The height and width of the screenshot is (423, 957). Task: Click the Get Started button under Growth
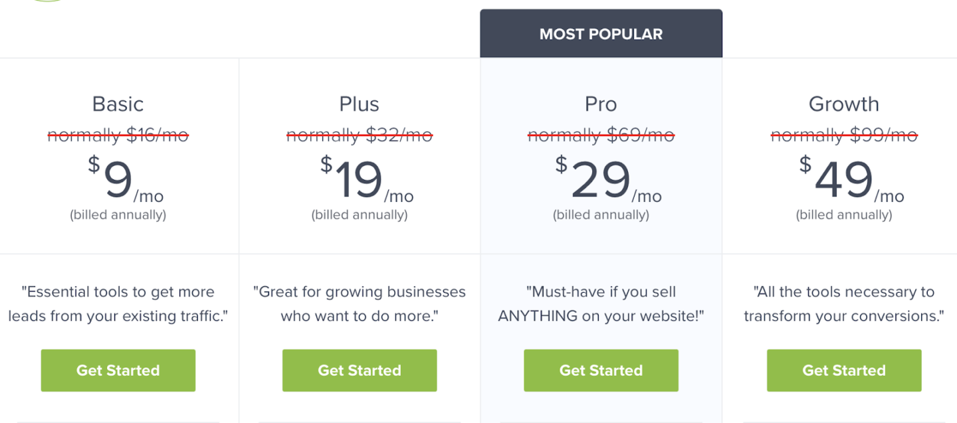click(843, 371)
